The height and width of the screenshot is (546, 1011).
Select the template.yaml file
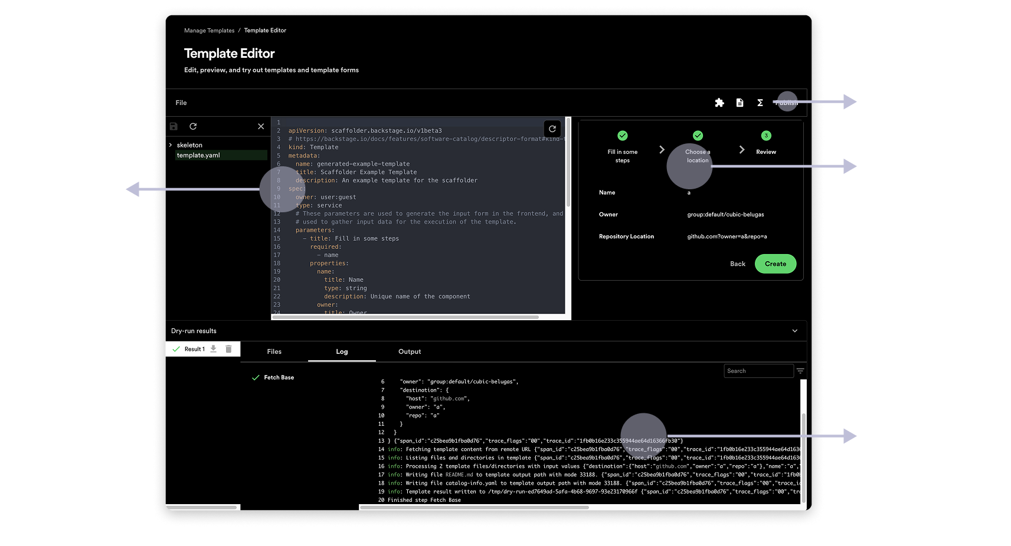[221, 155]
